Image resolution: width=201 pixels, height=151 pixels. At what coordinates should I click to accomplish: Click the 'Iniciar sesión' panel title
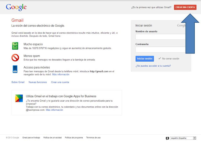(144, 25)
